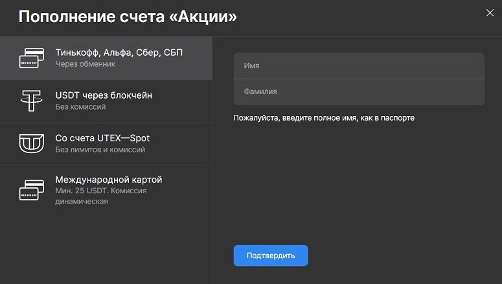Confirm with the Подтвердить button
This screenshot has width=502, height=284.
271,255
